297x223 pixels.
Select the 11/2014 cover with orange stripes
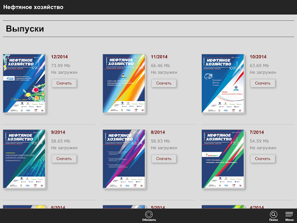[x=124, y=84]
